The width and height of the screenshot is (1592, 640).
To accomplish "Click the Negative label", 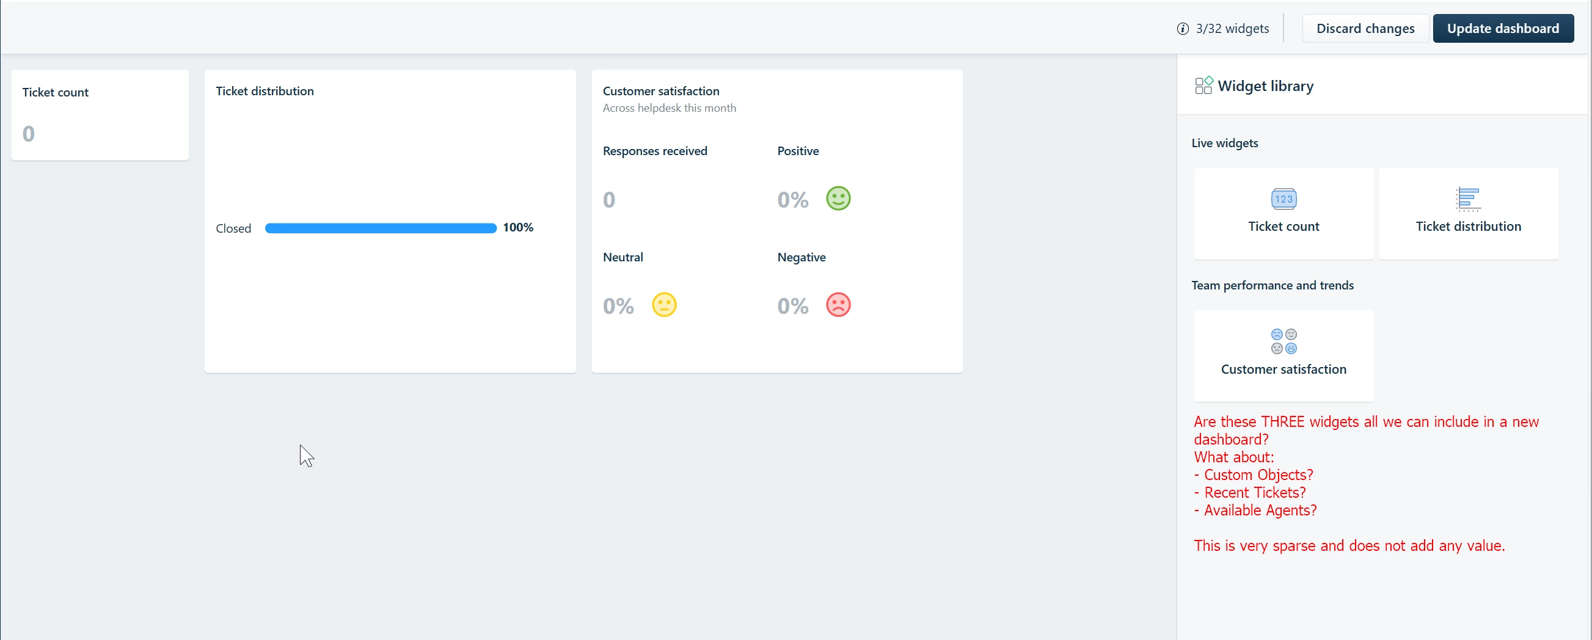I will (801, 257).
